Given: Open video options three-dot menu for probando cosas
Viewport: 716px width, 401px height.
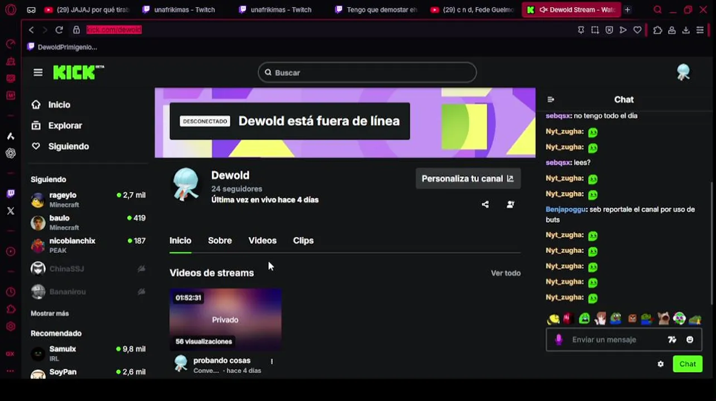Looking at the screenshot, I should (x=272, y=361).
